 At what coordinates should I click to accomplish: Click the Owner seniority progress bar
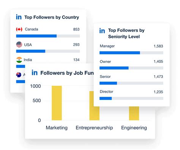[x=131, y=68]
